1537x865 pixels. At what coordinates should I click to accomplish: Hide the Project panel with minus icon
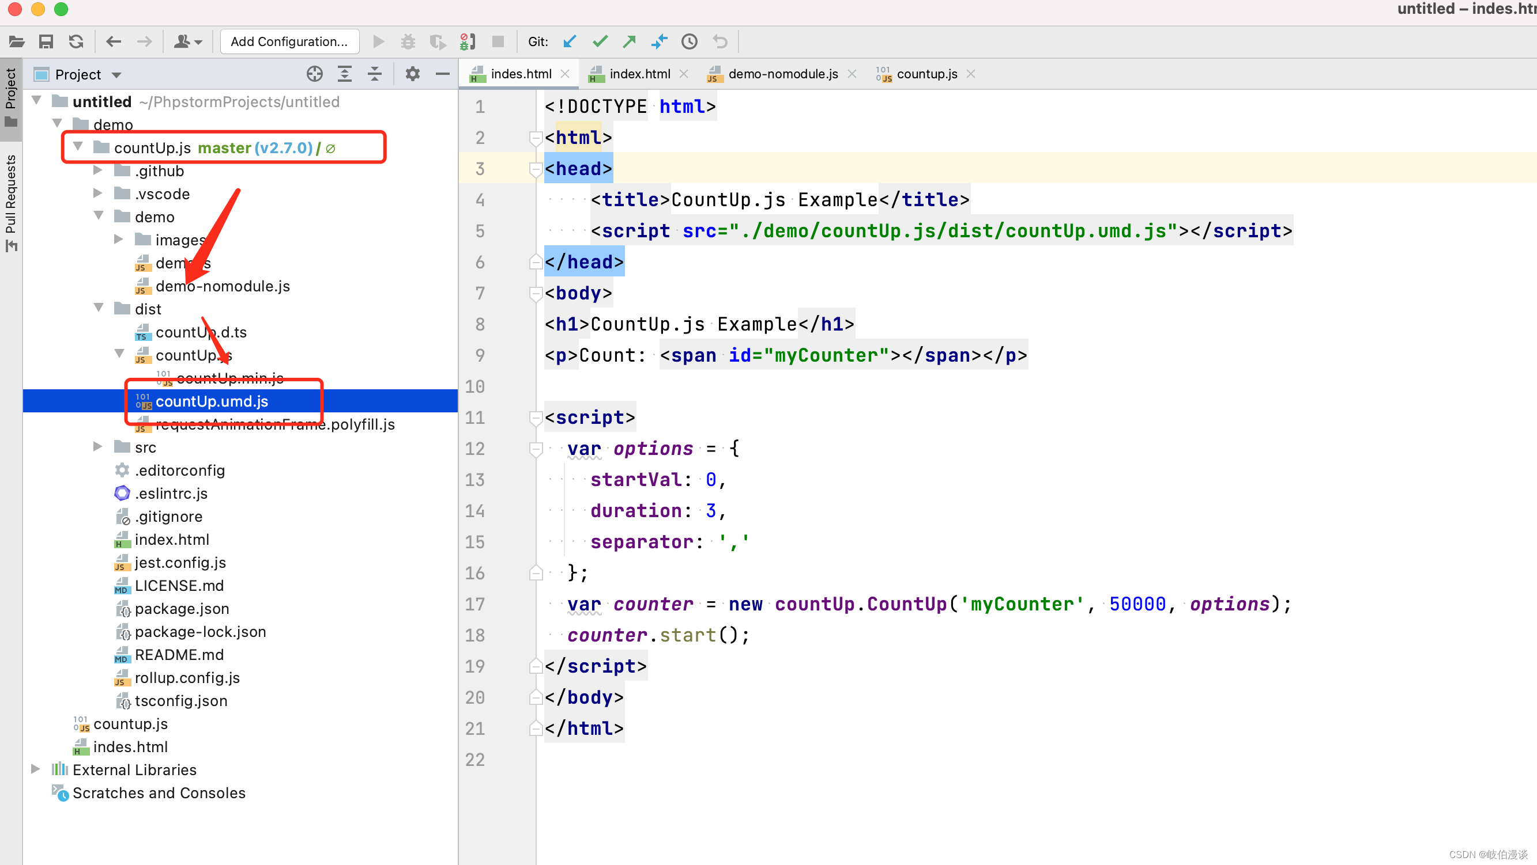pos(442,74)
